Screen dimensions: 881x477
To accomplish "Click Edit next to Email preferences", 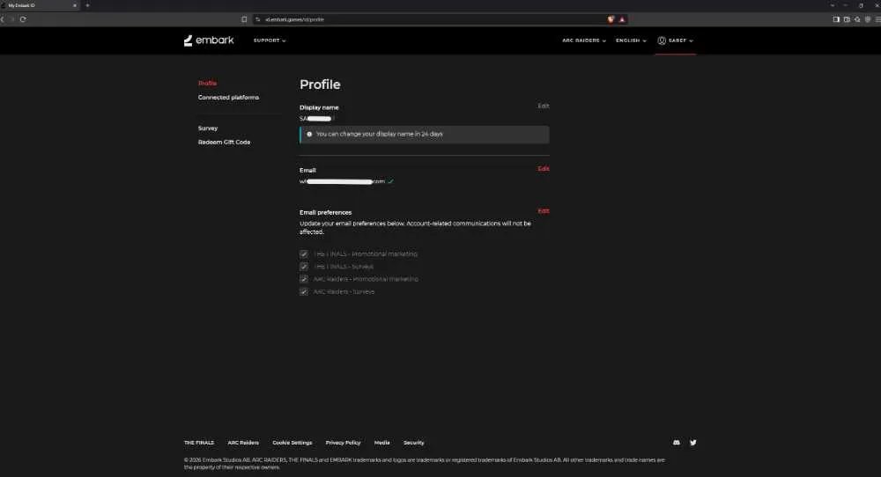I will [x=544, y=211].
